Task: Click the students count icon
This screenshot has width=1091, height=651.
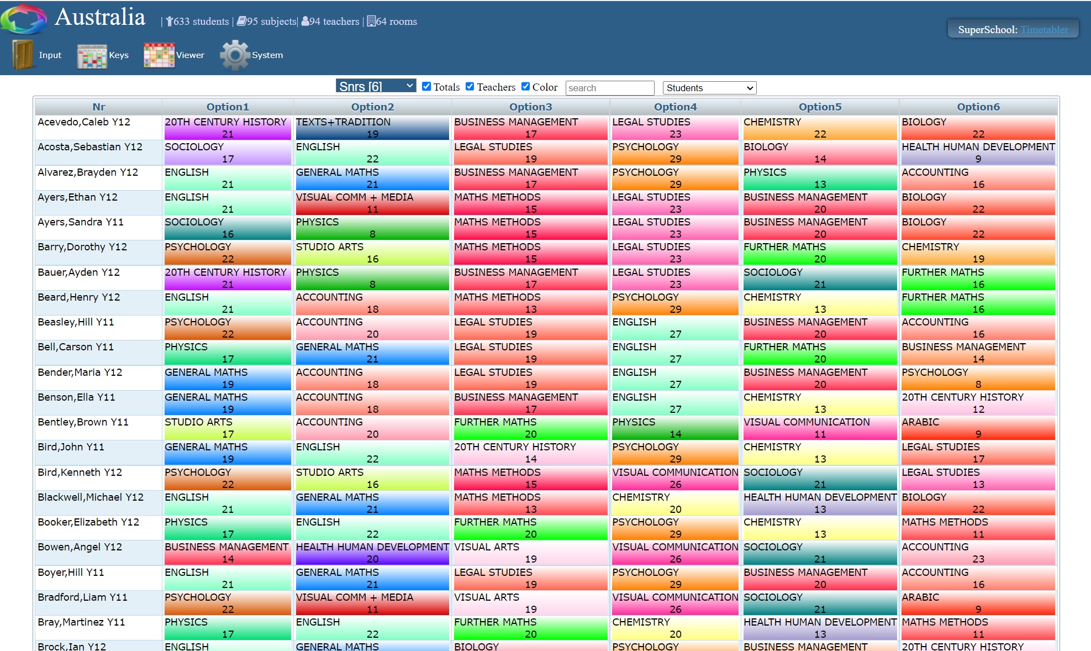Action: tap(169, 22)
